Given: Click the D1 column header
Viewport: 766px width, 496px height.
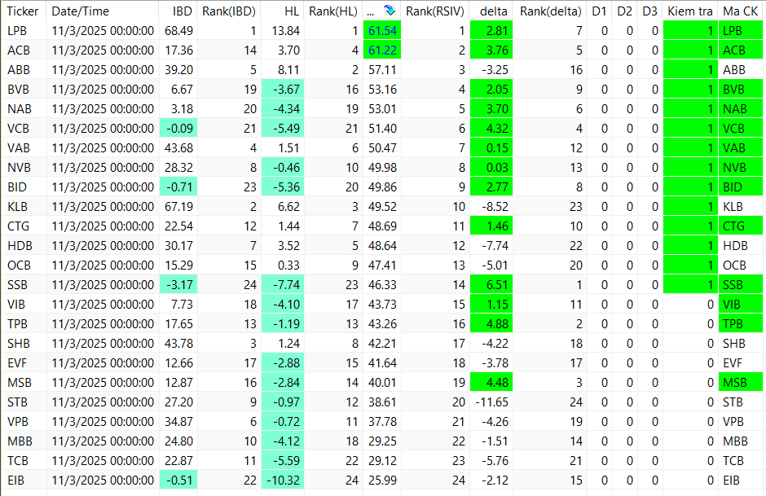Looking at the screenshot, I should (600, 11).
